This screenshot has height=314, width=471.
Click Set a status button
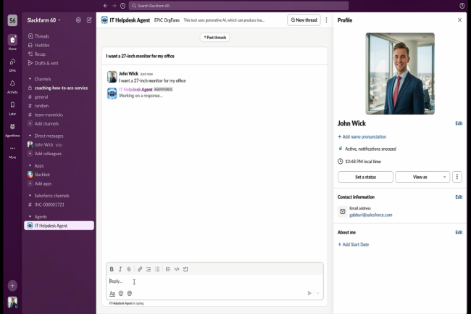365,177
